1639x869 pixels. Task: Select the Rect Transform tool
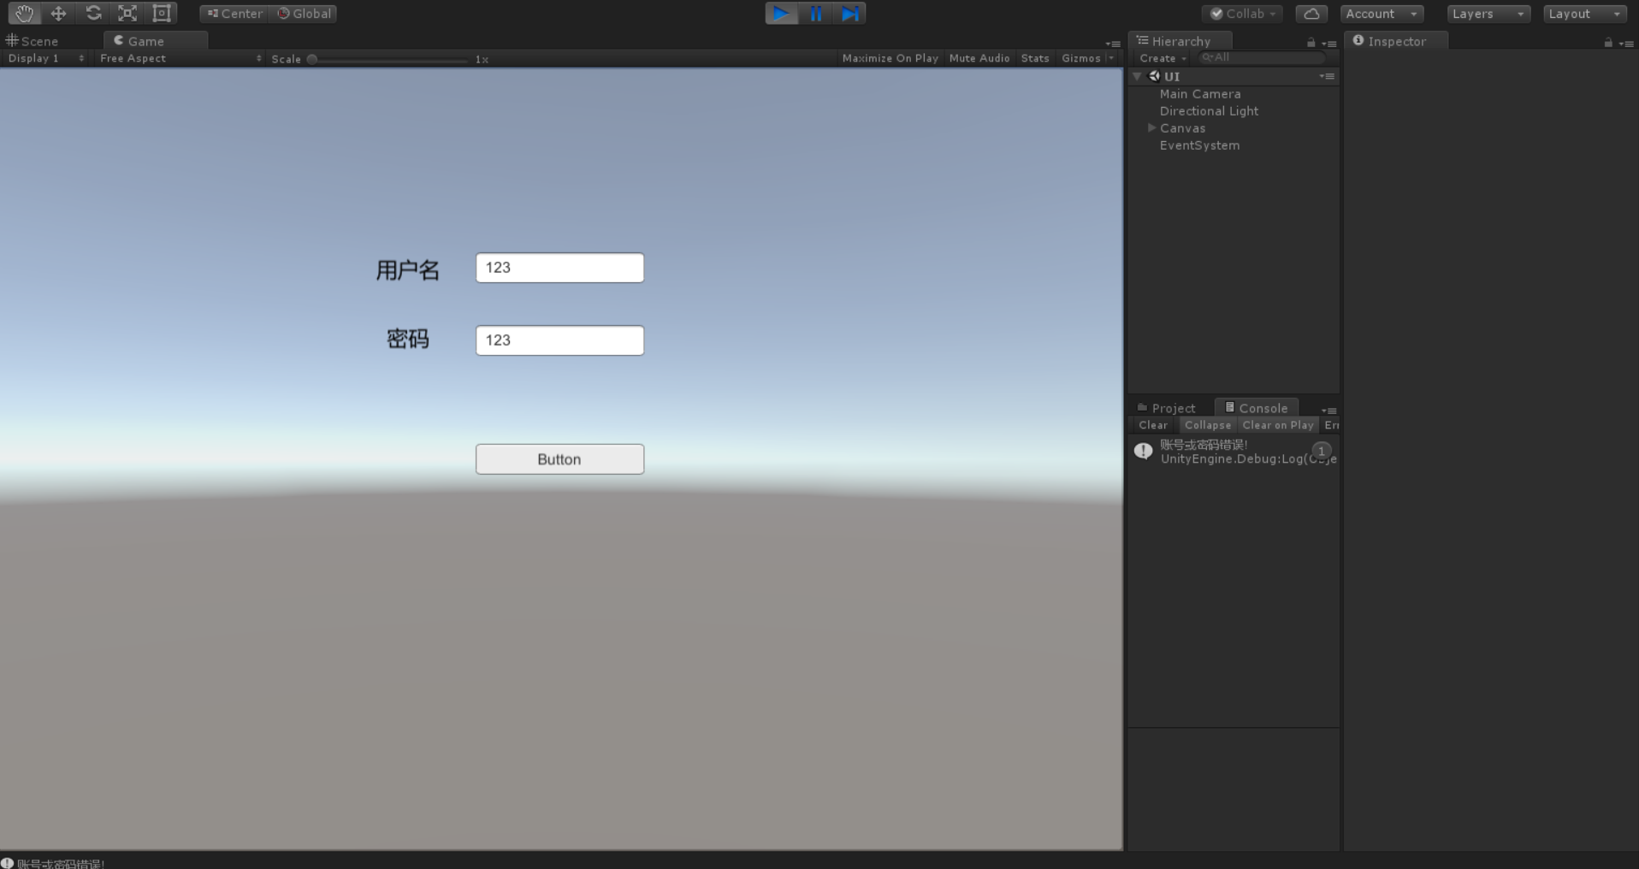coord(162,14)
